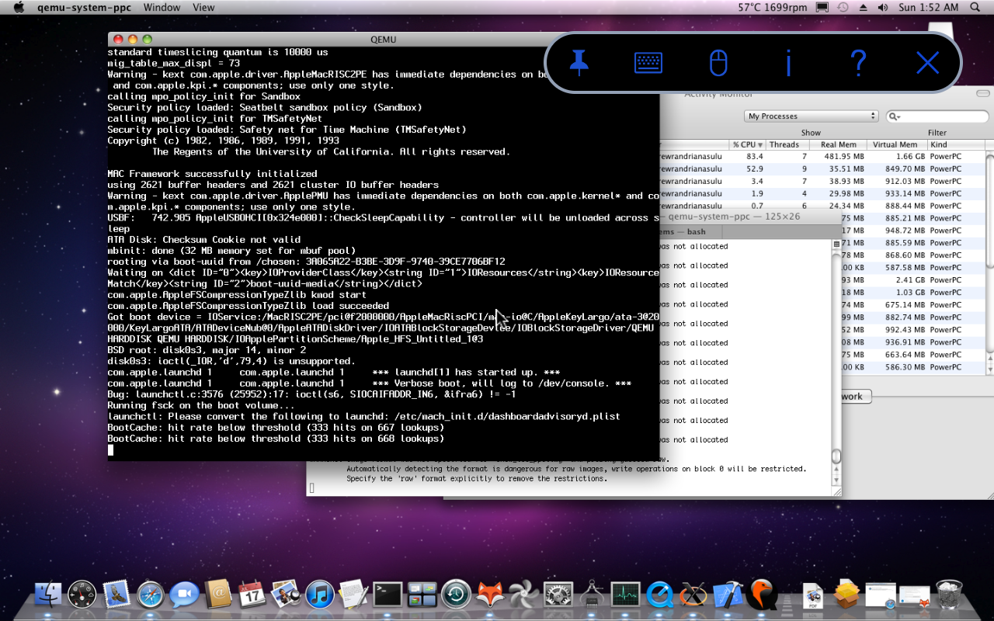Open the black bird app in Dock
The width and height of the screenshot is (994, 621).
click(761, 595)
